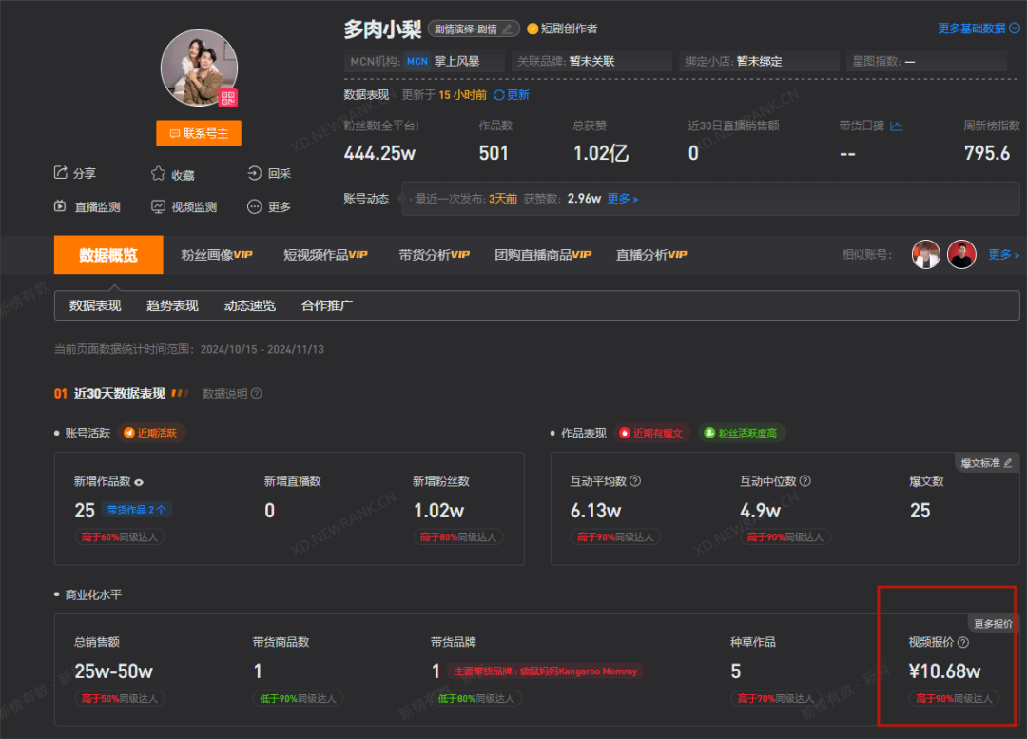Open 直播监测 live monitoring icon
Viewport: 1027px width, 739px height.
pyautogui.click(x=60, y=206)
